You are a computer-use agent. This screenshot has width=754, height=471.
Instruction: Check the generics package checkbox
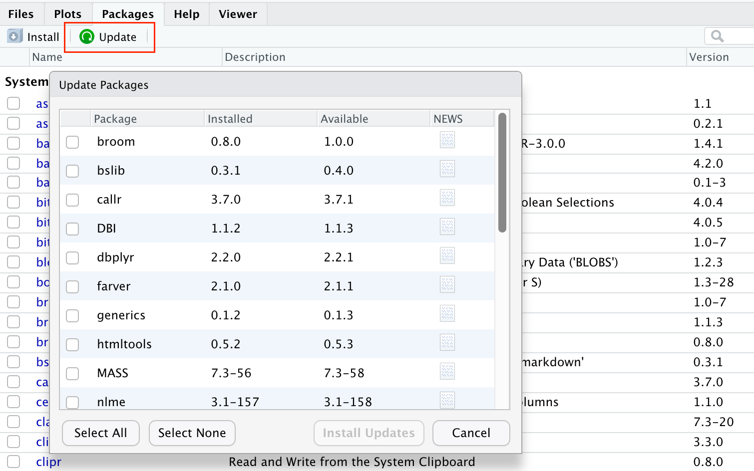coord(72,316)
